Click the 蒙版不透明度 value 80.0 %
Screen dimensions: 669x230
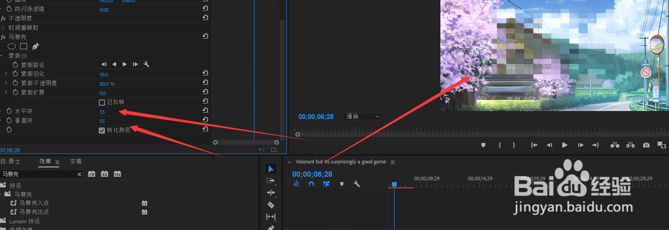tap(107, 84)
